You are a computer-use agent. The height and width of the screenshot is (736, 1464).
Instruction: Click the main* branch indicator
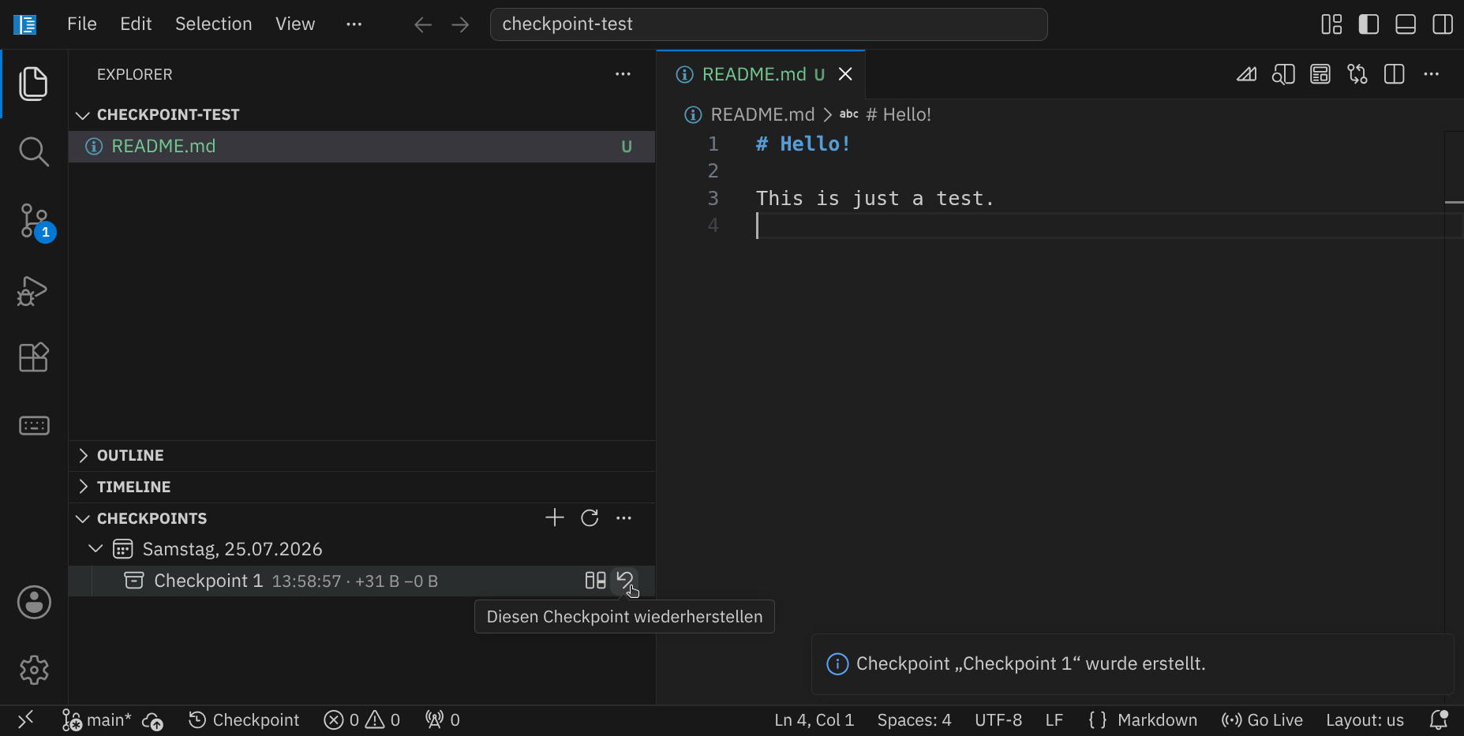[97, 720]
